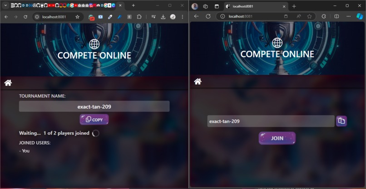Click the 'JOINED USERS:' label
Image resolution: width=366 pixels, height=189 pixels.
tap(35, 143)
